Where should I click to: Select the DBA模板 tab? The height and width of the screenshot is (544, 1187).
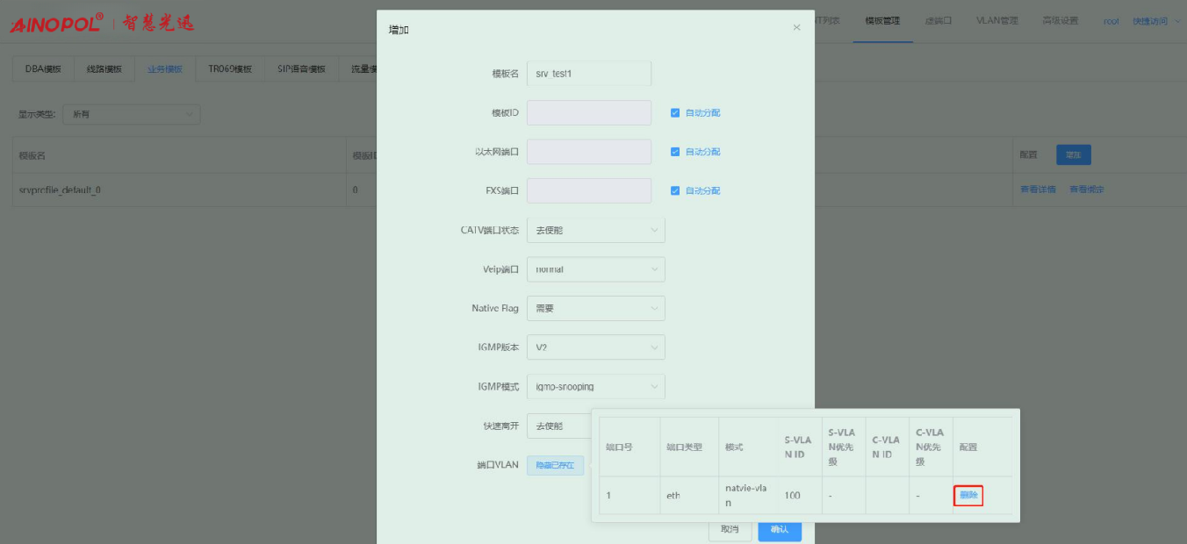(43, 69)
